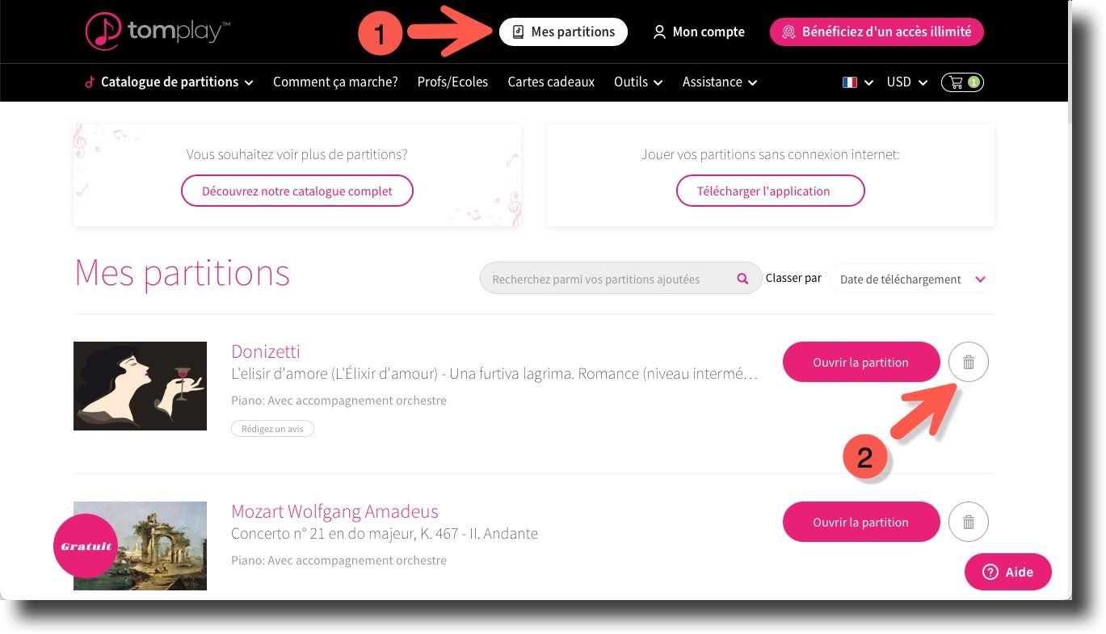The width and height of the screenshot is (1106, 634).
Task: Click Ouvrir la partition for Mozart
Action: [861, 523]
